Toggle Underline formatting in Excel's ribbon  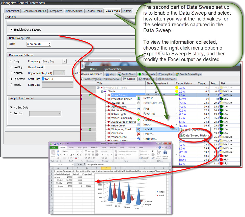tap(71, 155)
